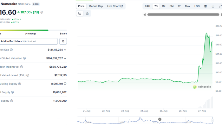Switch to candlestick chart icon
Image resolution: width=222 pixels, height=127 pixels.
(87, 13)
